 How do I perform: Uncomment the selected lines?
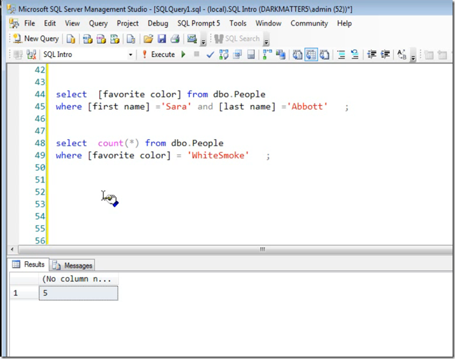354,55
